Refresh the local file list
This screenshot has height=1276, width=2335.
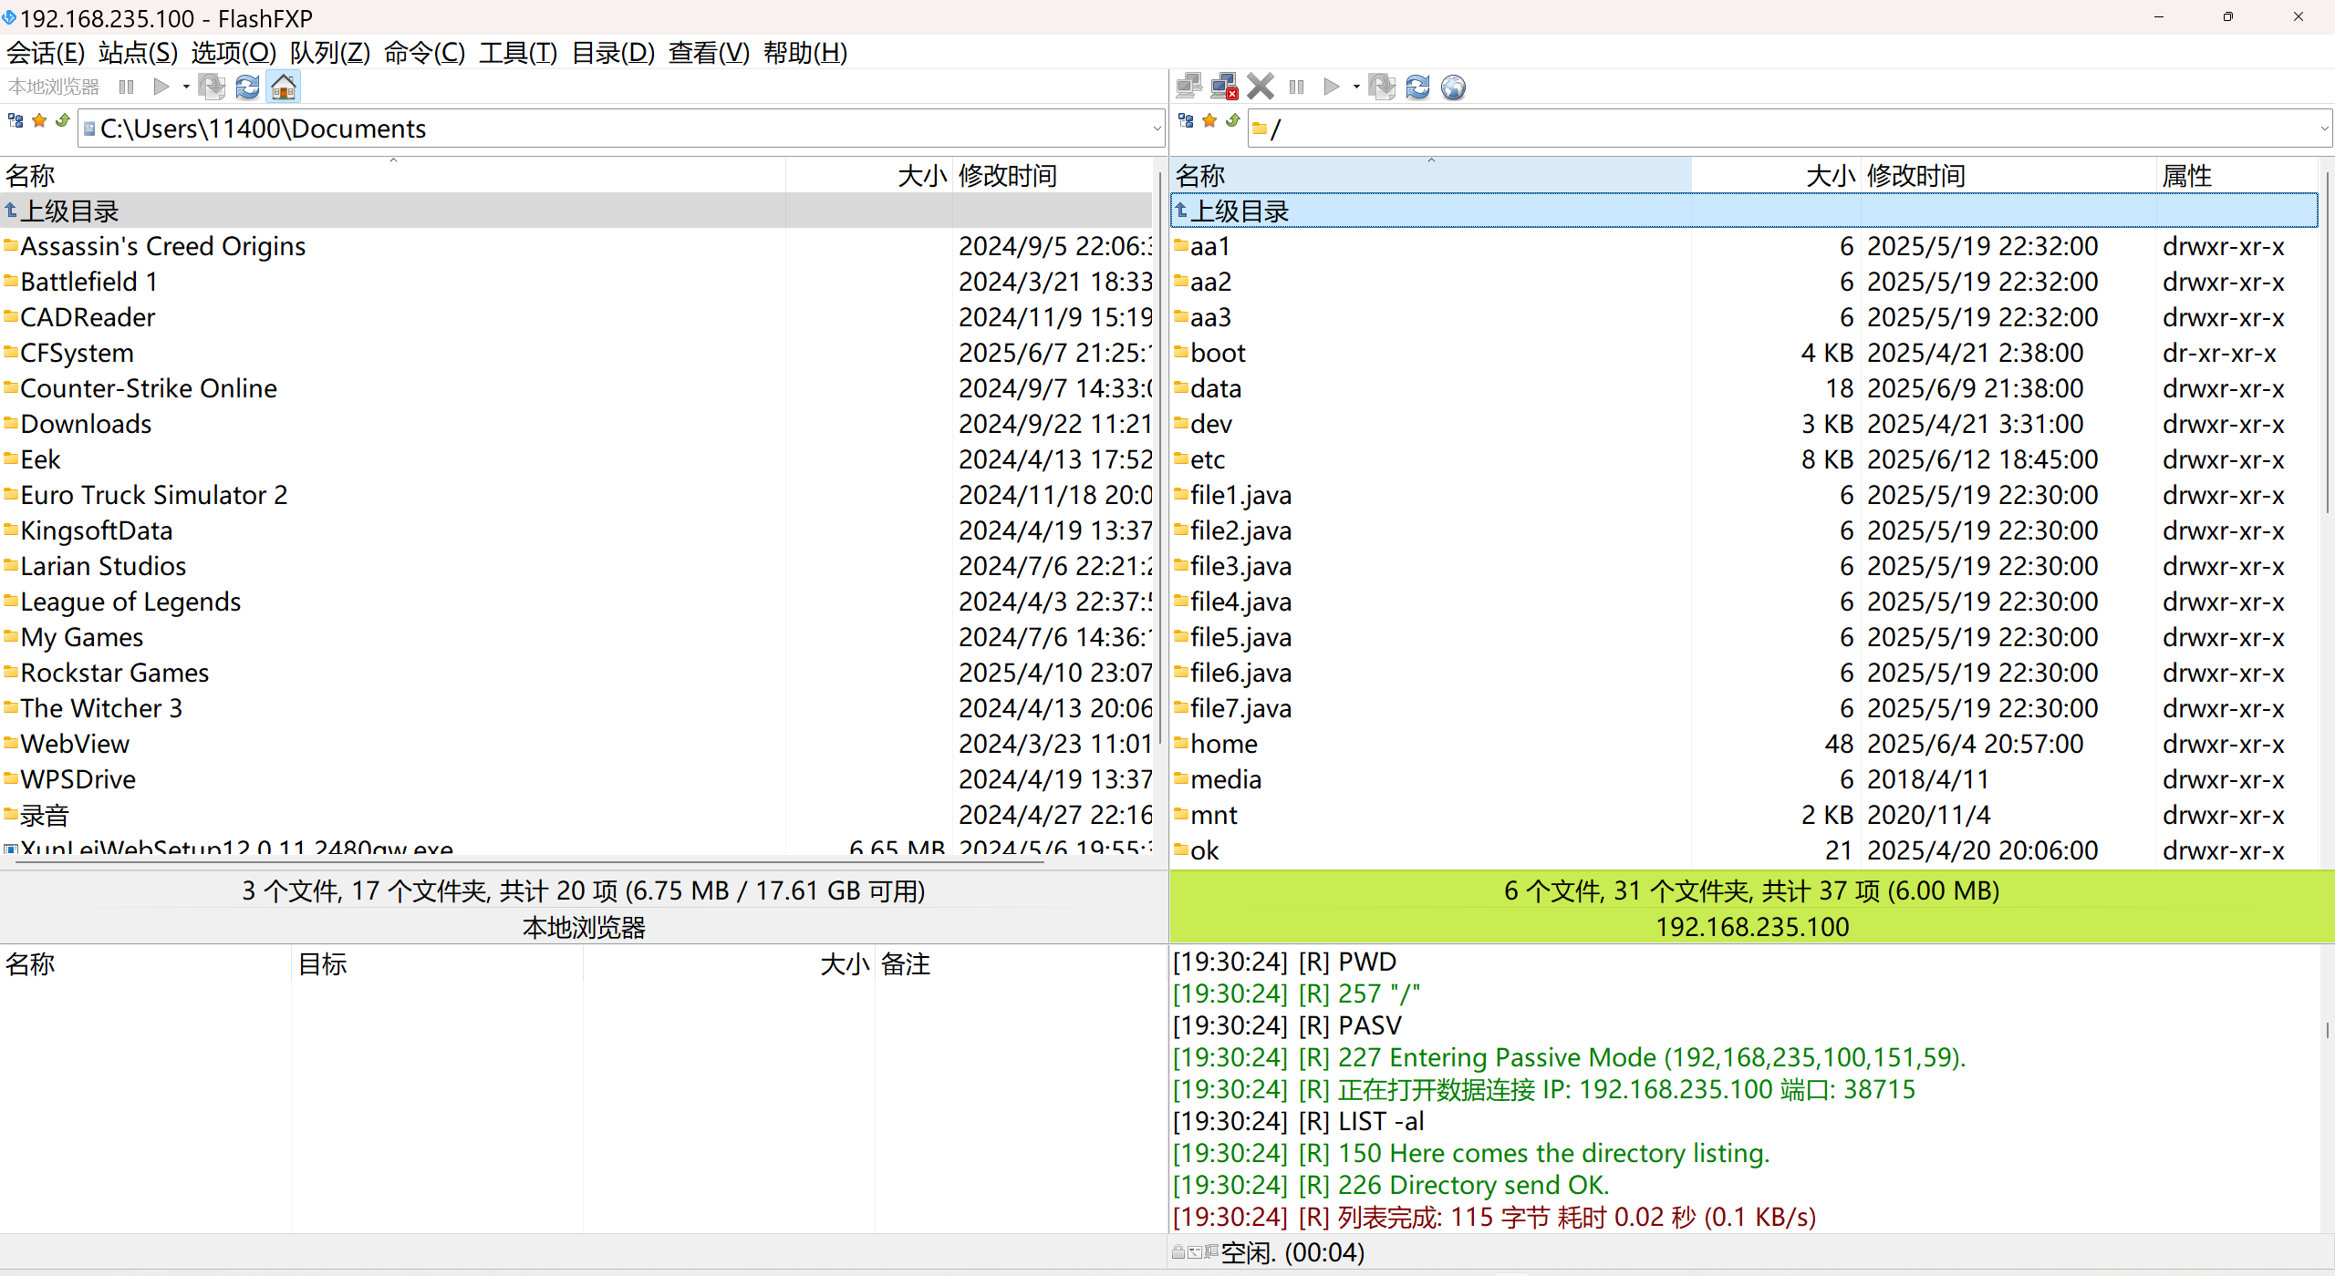pyautogui.click(x=247, y=87)
